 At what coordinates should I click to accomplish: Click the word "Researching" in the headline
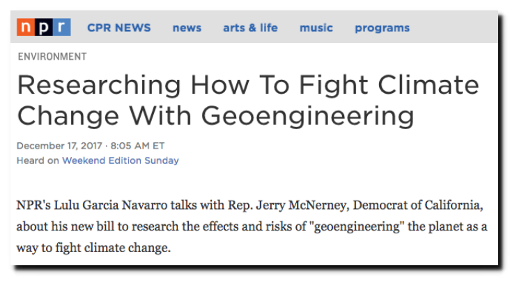pos(99,85)
